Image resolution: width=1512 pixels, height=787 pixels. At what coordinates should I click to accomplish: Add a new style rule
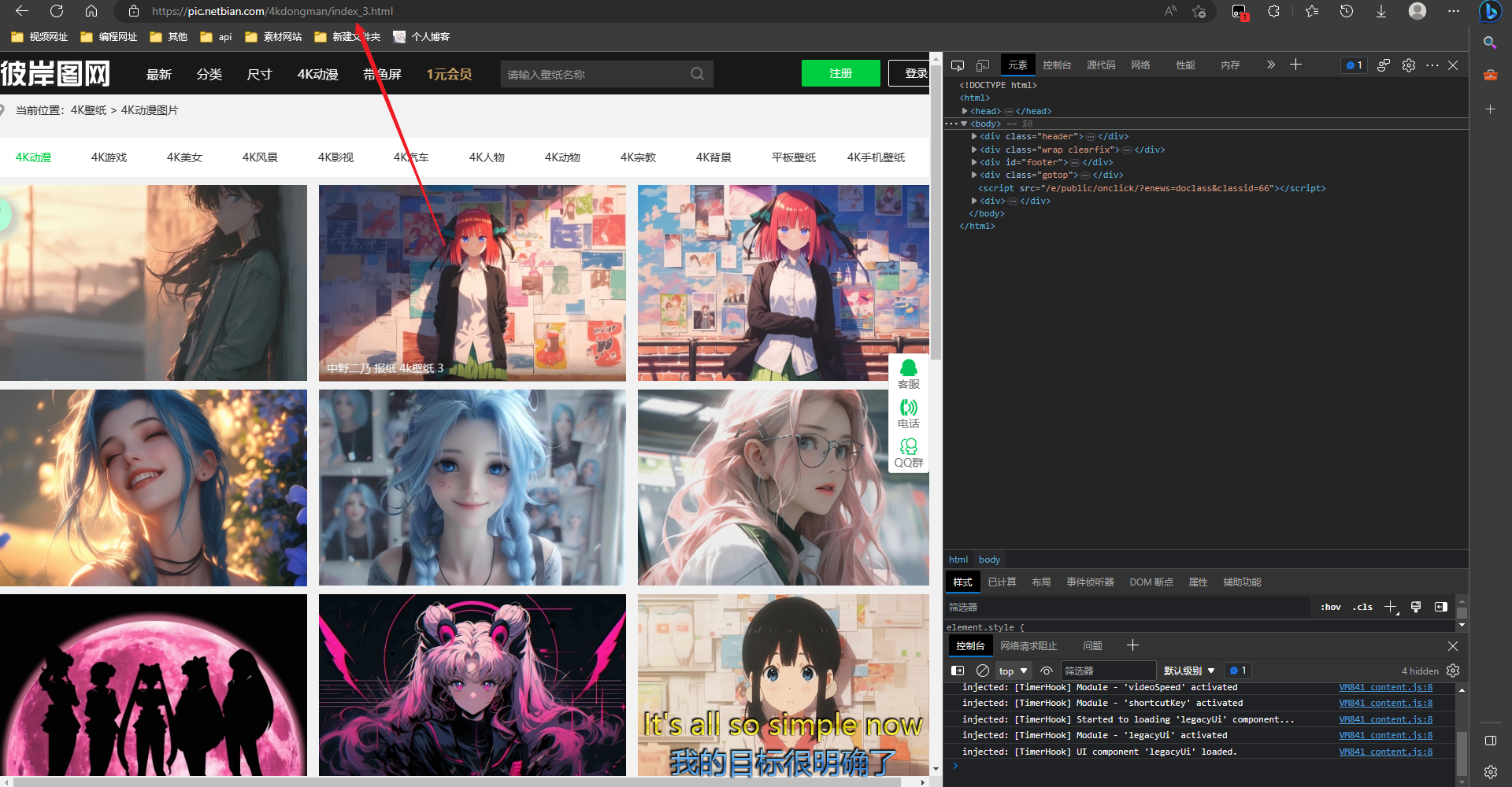1391,607
